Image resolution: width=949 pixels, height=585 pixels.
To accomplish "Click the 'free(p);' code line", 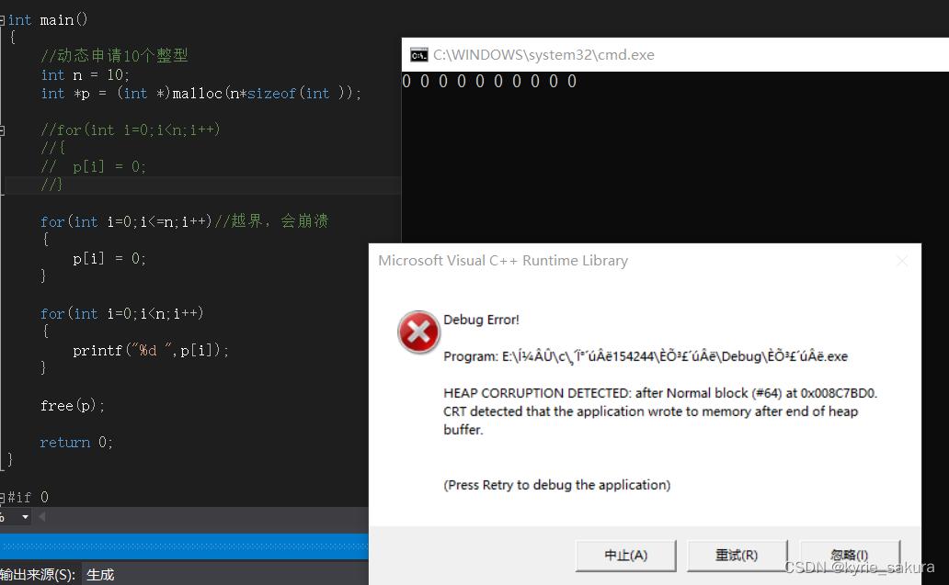I will [x=73, y=406].
